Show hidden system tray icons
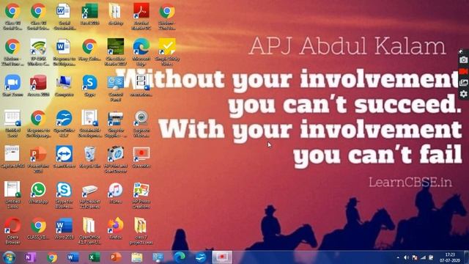The height and width of the screenshot is (264, 469). [398, 257]
